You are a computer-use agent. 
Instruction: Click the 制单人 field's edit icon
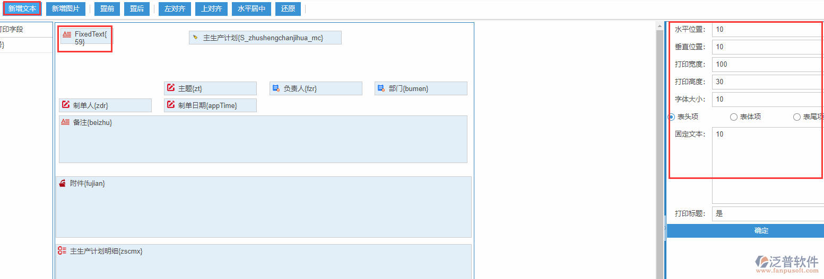tap(66, 105)
